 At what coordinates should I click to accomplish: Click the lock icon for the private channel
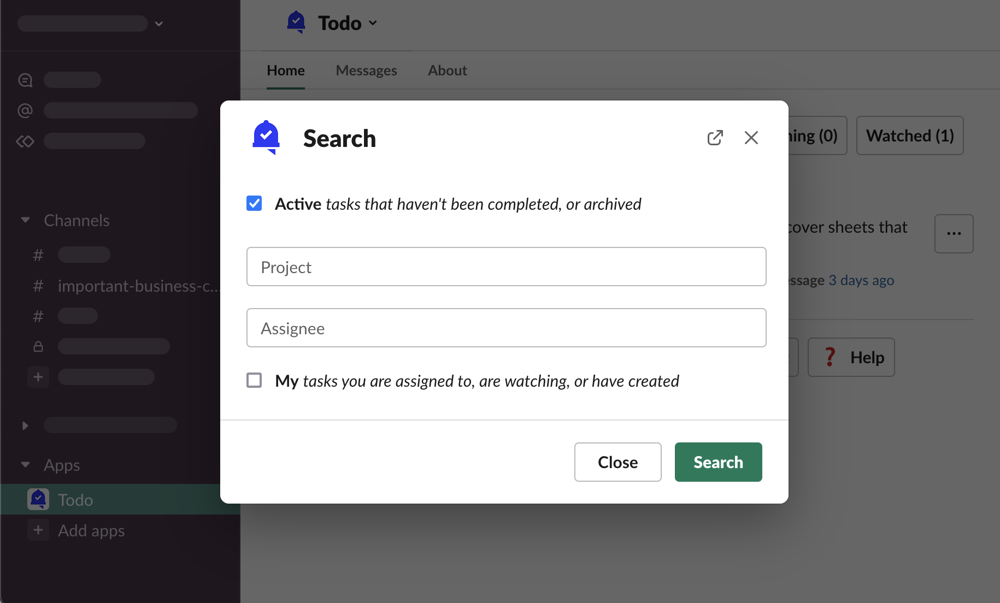coord(38,346)
